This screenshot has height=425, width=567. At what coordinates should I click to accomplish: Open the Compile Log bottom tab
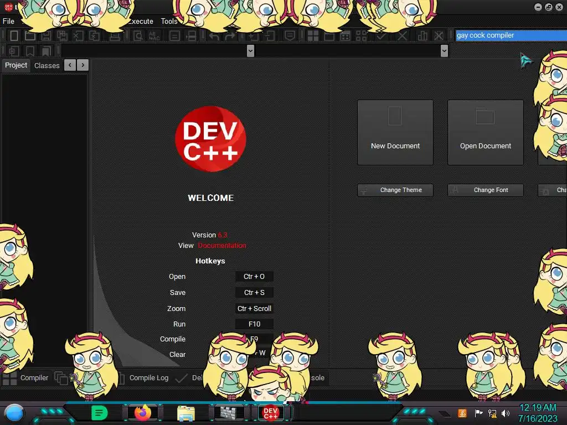[148, 377]
